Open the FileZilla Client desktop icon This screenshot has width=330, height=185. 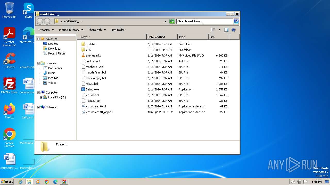click(x=9, y=86)
